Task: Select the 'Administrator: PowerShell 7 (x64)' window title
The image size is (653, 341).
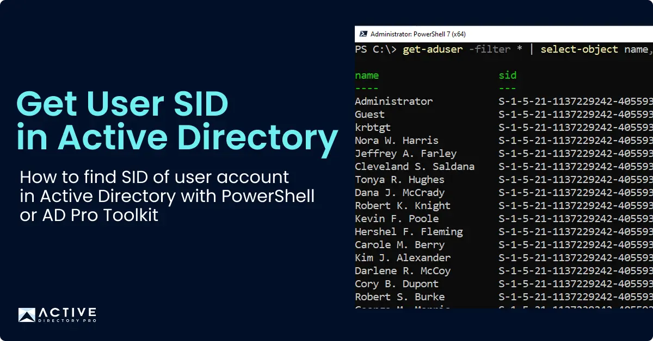Action: pyautogui.click(x=418, y=34)
